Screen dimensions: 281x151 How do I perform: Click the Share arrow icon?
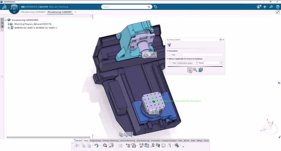click(271, 7)
